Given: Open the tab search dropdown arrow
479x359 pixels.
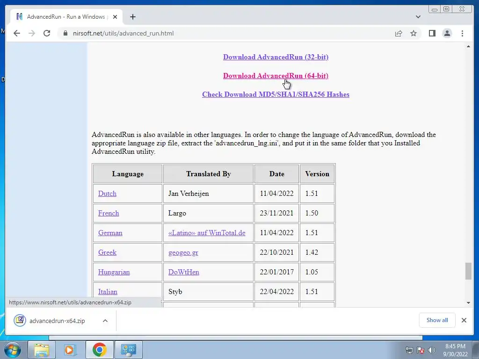Looking at the screenshot, I should [x=418, y=17].
